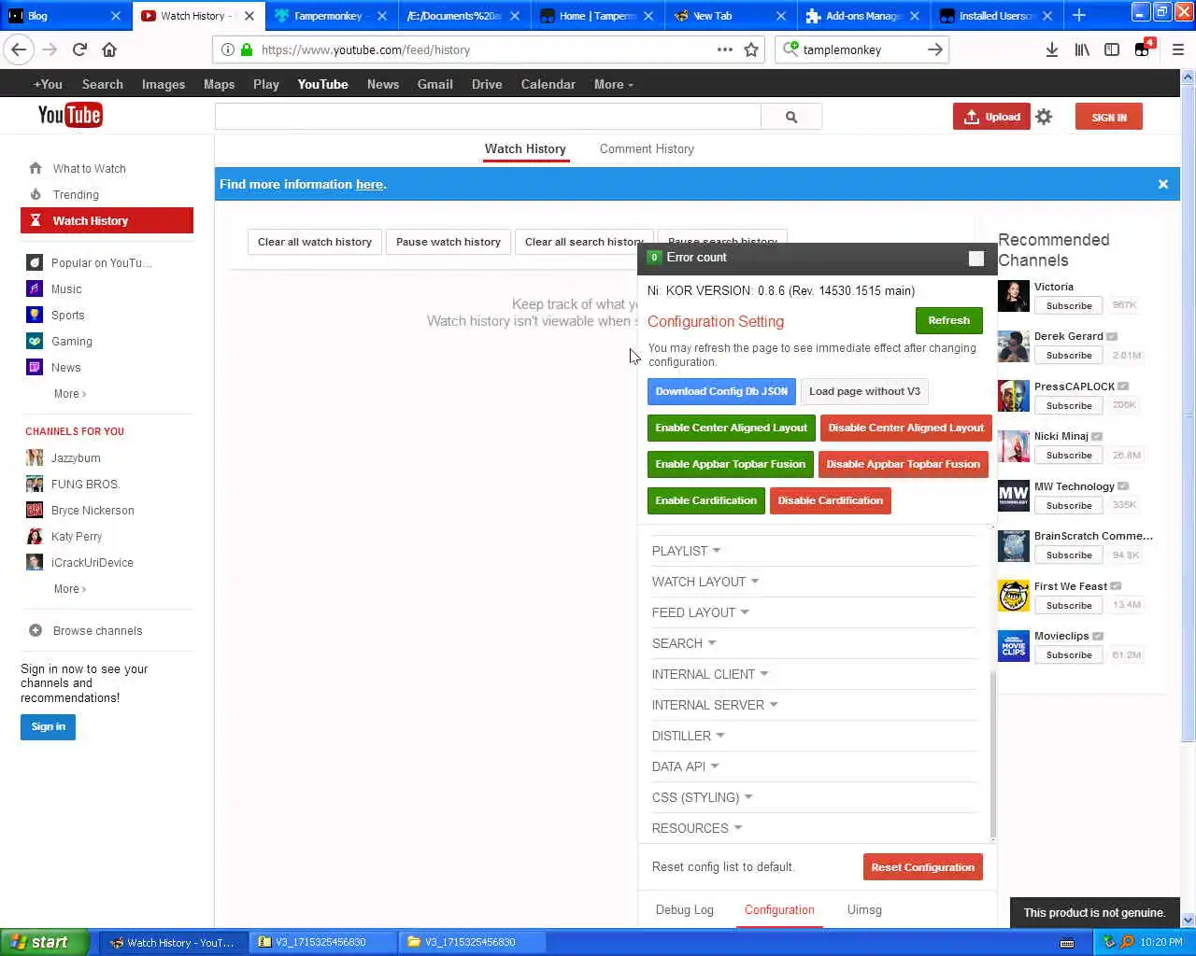Click the red SIGN IN button
Screen dimensions: 1196x956
[x=1109, y=117]
